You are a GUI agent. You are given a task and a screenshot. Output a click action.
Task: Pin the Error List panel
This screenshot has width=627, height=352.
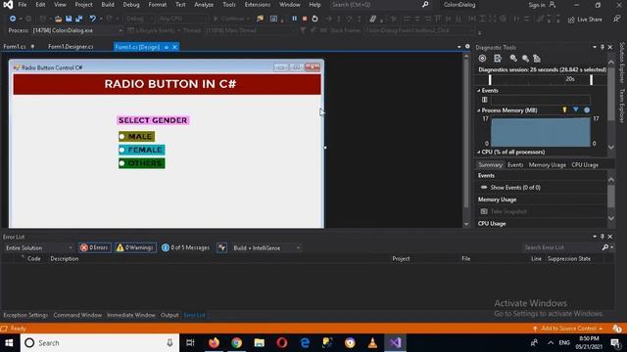pos(603,237)
